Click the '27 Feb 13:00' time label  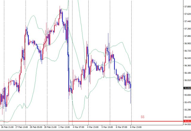21,127
